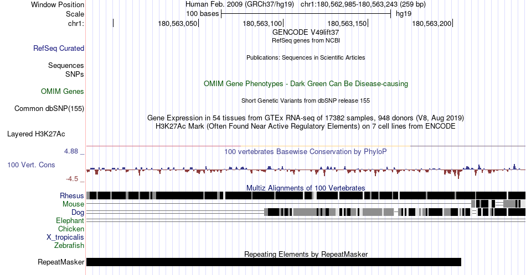Click the GTEx Gene Expression title

[x=306, y=118]
